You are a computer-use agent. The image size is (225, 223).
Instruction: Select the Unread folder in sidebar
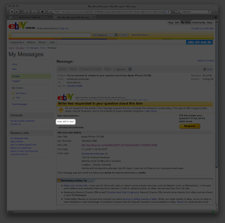(x=31, y=76)
